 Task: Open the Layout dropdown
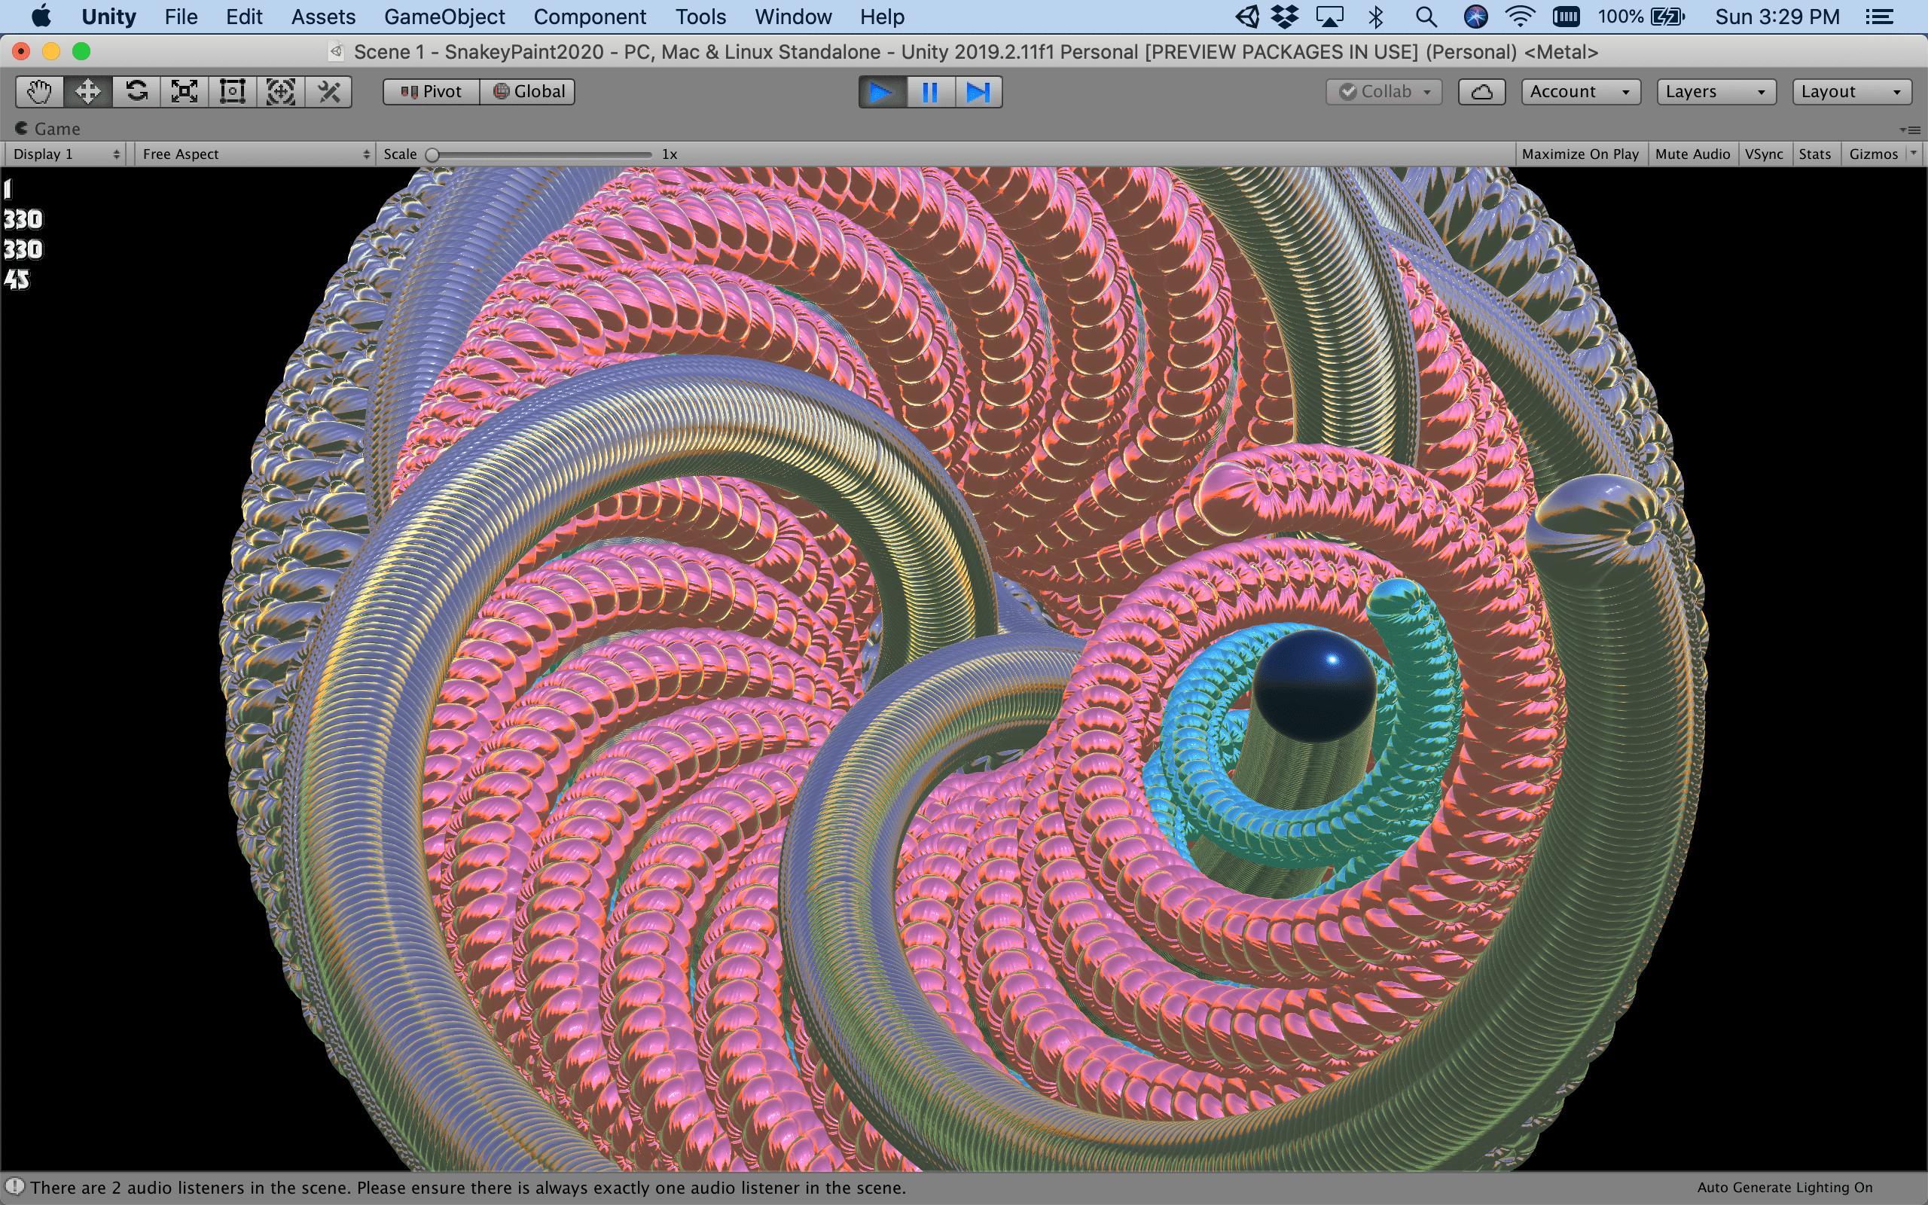coord(1850,91)
